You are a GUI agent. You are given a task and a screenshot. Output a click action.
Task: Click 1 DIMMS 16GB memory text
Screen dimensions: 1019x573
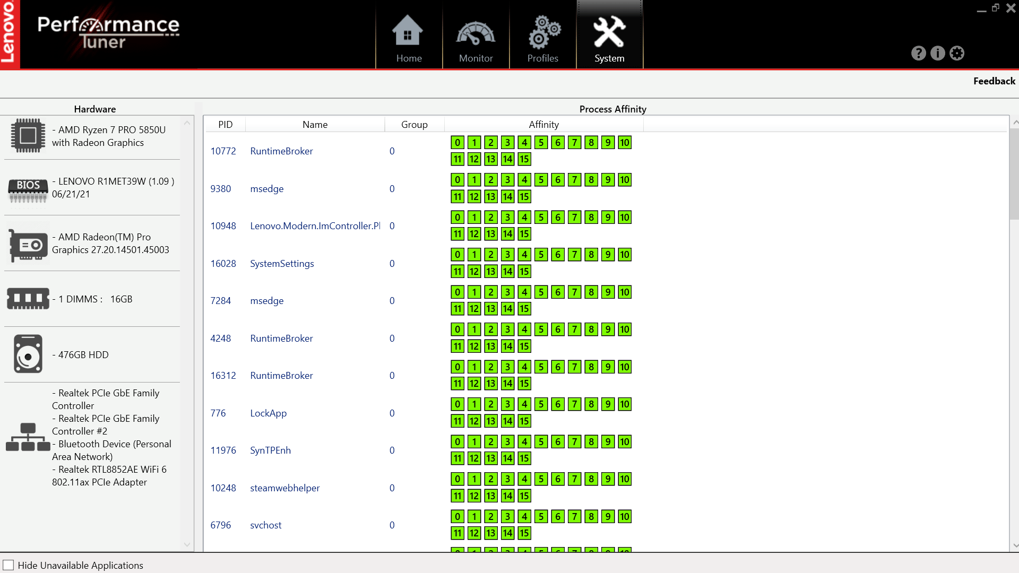click(x=92, y=299)
